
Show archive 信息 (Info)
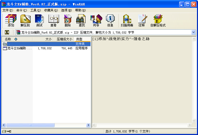coord(110,20)
